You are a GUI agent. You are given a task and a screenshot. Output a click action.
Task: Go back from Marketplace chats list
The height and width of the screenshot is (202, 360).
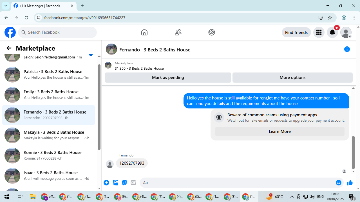click(9, 48)
